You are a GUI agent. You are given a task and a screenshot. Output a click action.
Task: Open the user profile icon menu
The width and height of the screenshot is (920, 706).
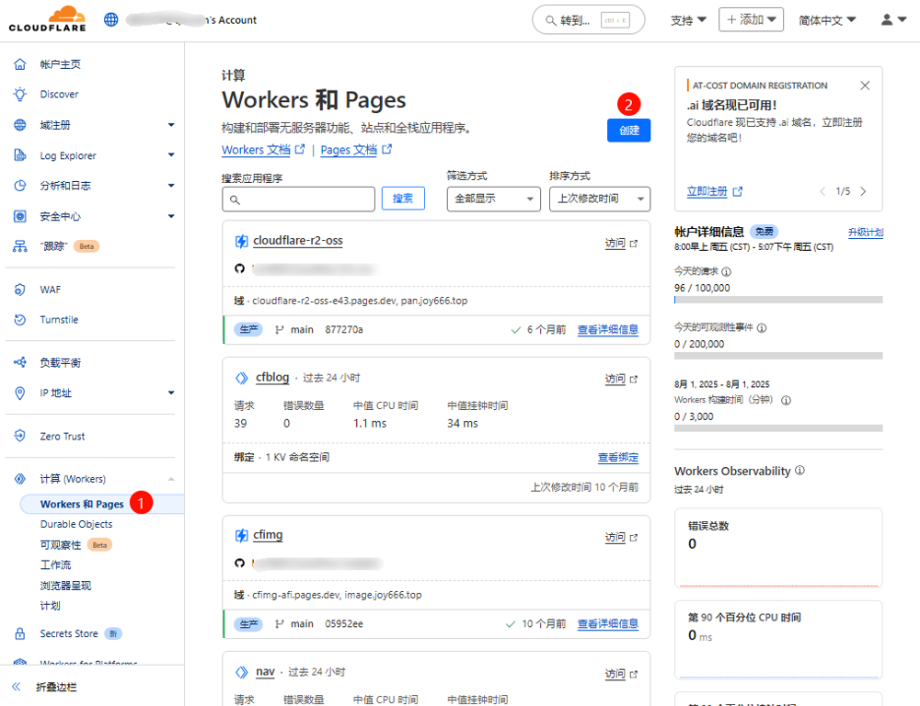[x=892, y=19]
